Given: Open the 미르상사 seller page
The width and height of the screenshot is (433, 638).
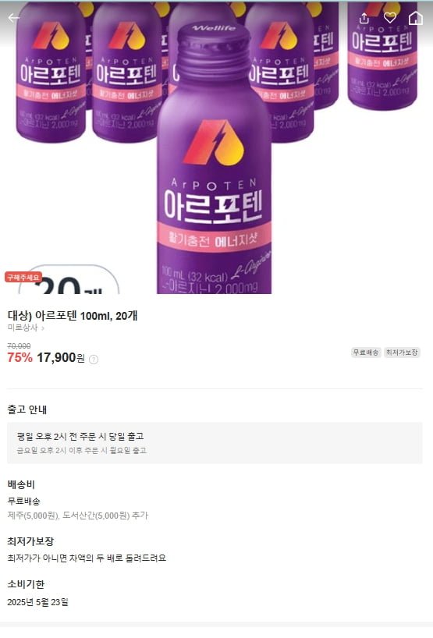Looking at the screenshot, I should [23, 328].
